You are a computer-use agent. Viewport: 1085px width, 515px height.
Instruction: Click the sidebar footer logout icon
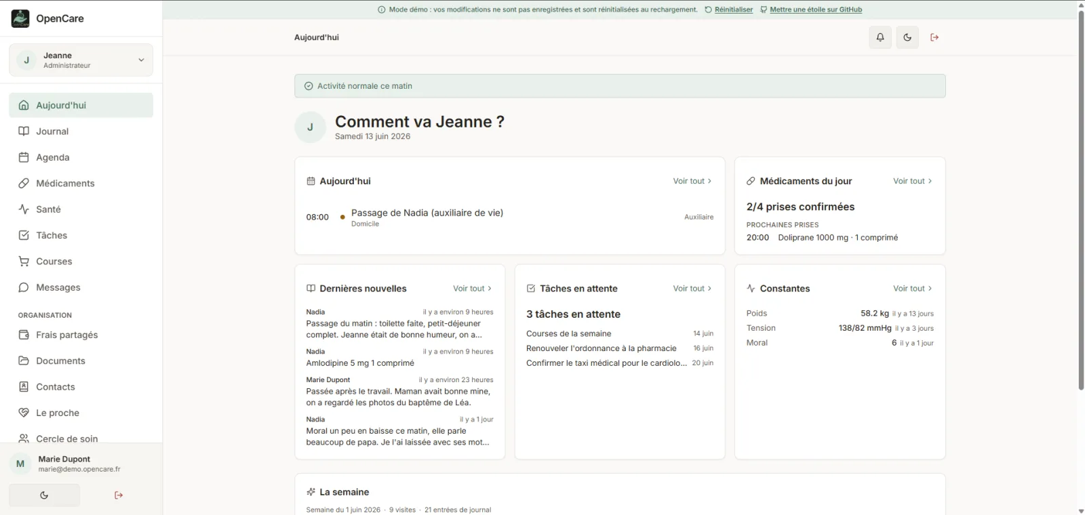click(x=119, y=495)
